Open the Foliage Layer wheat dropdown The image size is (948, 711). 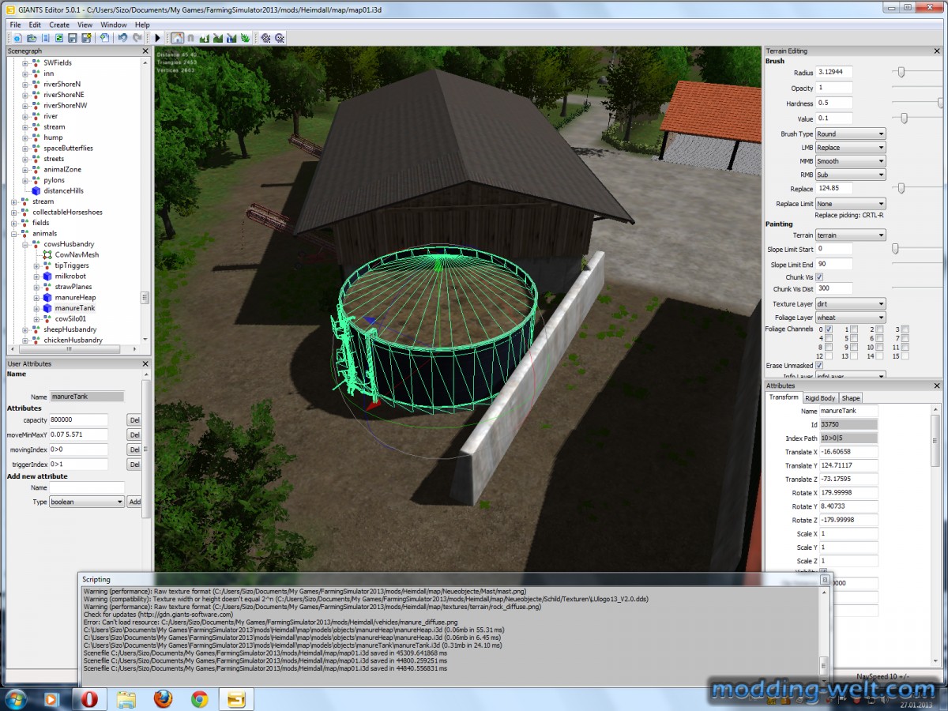pos(850,318)
